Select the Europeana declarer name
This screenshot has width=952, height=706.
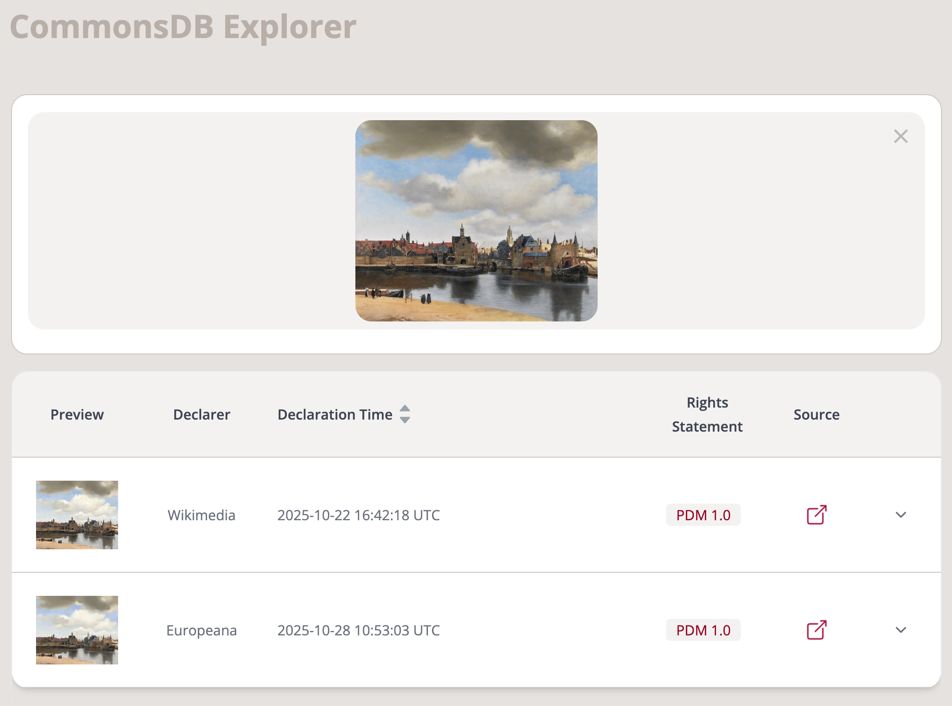click(201, 630)
